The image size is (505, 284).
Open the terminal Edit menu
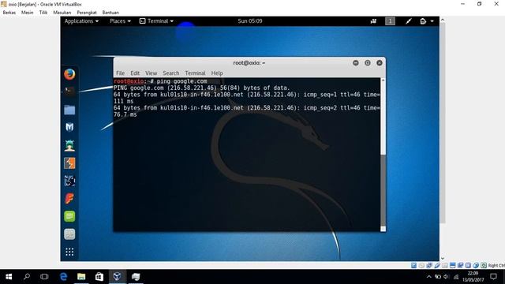135,73
